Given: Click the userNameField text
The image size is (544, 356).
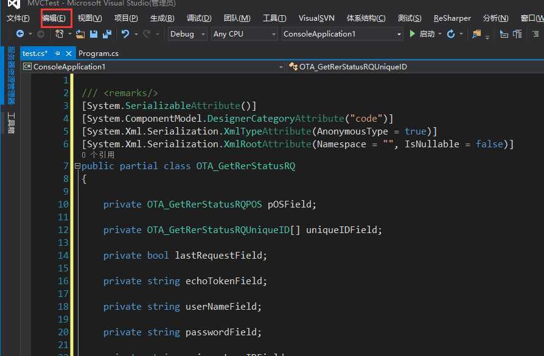Looking at the screenshot, I should 223,307.
